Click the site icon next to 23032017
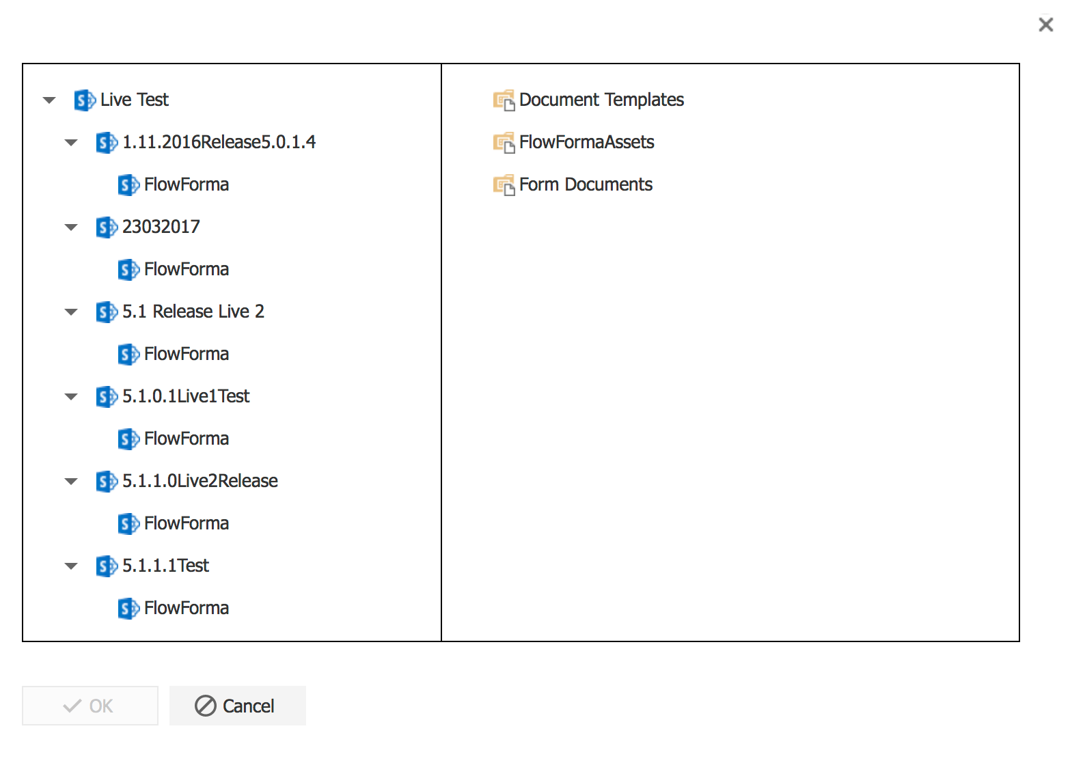This screenshot has width=1070, height=761. [107, 227]
